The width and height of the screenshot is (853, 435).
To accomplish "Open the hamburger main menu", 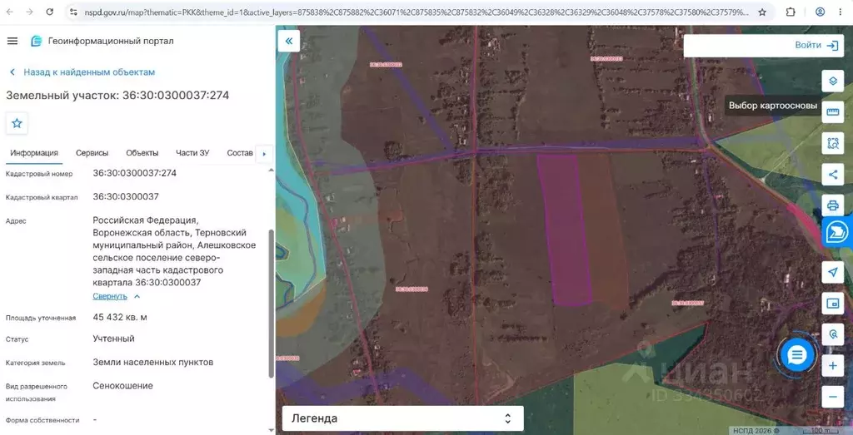I will coord(12,41).
